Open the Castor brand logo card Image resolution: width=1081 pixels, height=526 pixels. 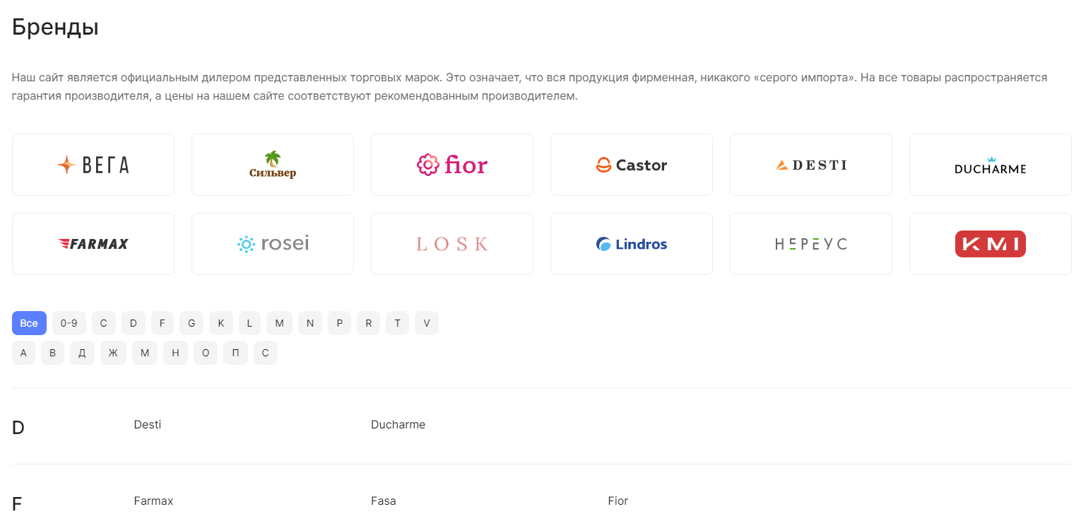pos(632,165)
